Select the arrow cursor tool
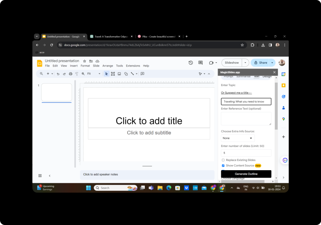 pos(106,74)
